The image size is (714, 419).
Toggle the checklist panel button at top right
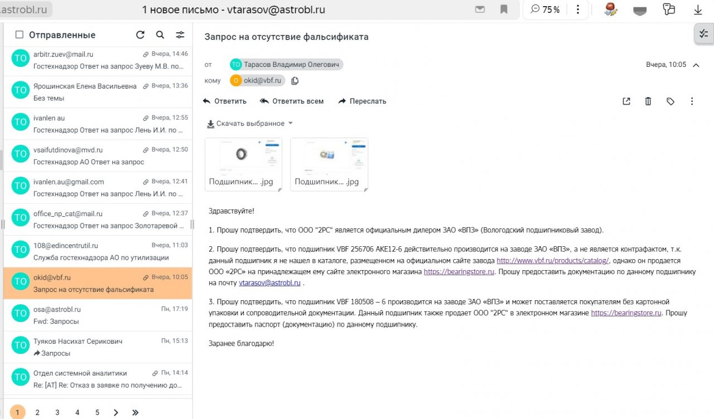click(x=703, y=35)
